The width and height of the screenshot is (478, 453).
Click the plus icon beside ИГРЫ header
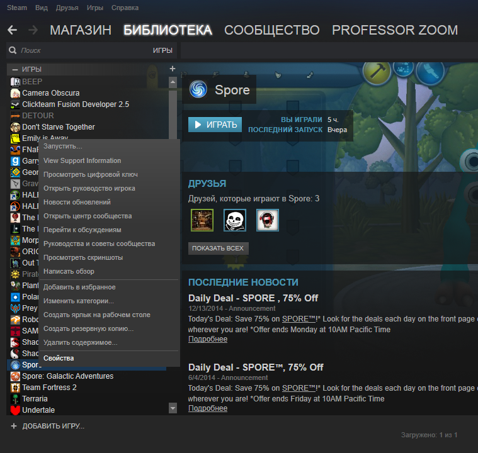click(x=172, y=69)
